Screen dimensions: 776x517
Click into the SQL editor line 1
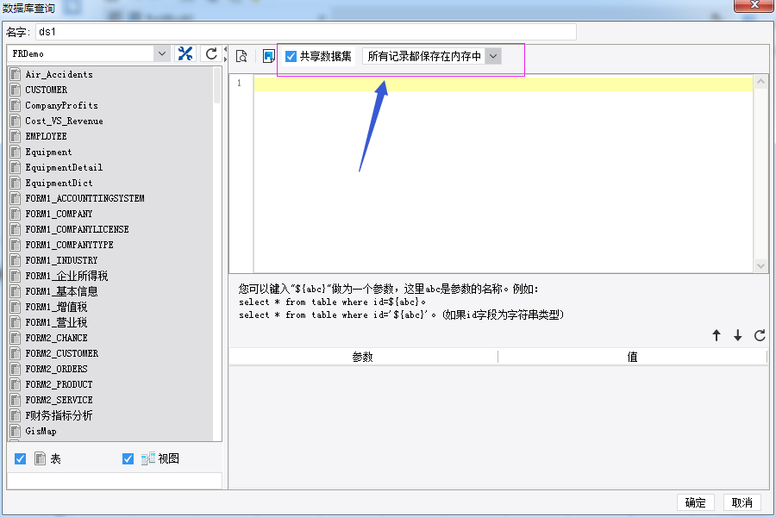point(504,84)
